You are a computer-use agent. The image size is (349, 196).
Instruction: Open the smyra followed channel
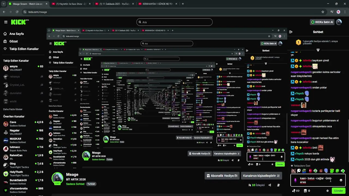tap(23, 68)
